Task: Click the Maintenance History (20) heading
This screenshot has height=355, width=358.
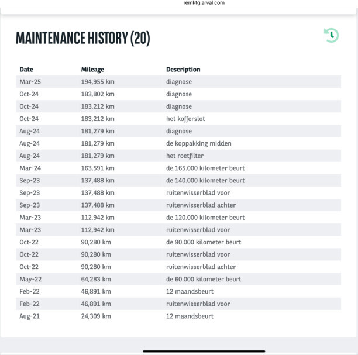Action: [x=83, y=39]
